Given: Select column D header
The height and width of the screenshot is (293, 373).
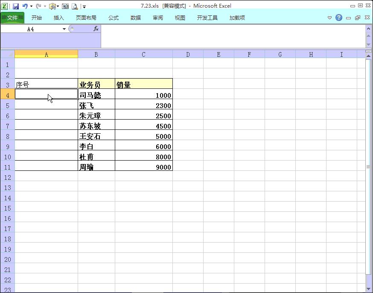Looking at the screenshot, I should tap(188, 54).
